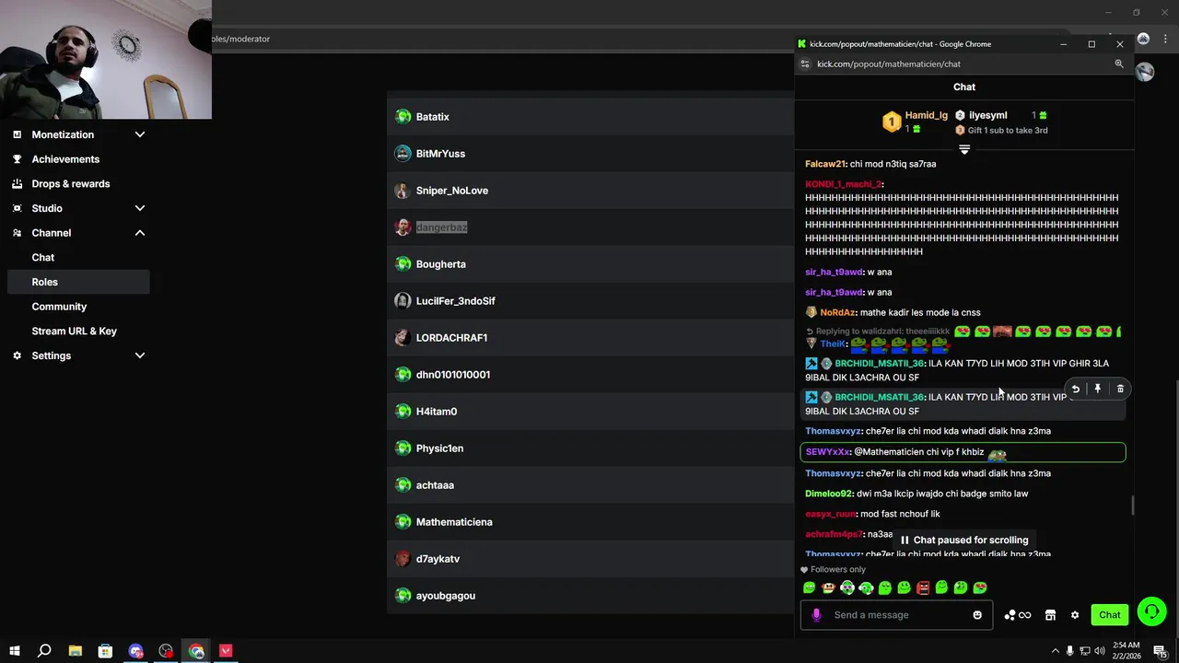Resume chat via 'Chat paused for scrolling'
The height and width of the screenshot is (663, 1179).
point(963,541)
